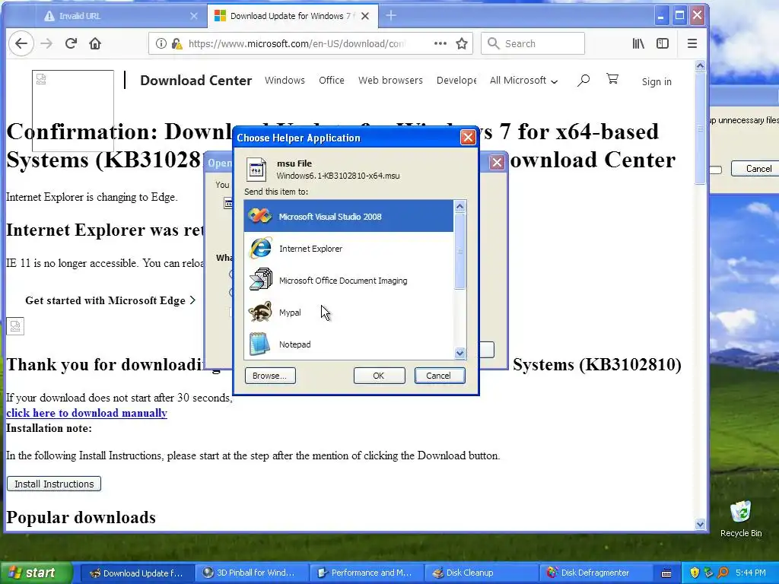
Task: Switch to Disk Defragmenter taskbar item
Action: [595, 573]
